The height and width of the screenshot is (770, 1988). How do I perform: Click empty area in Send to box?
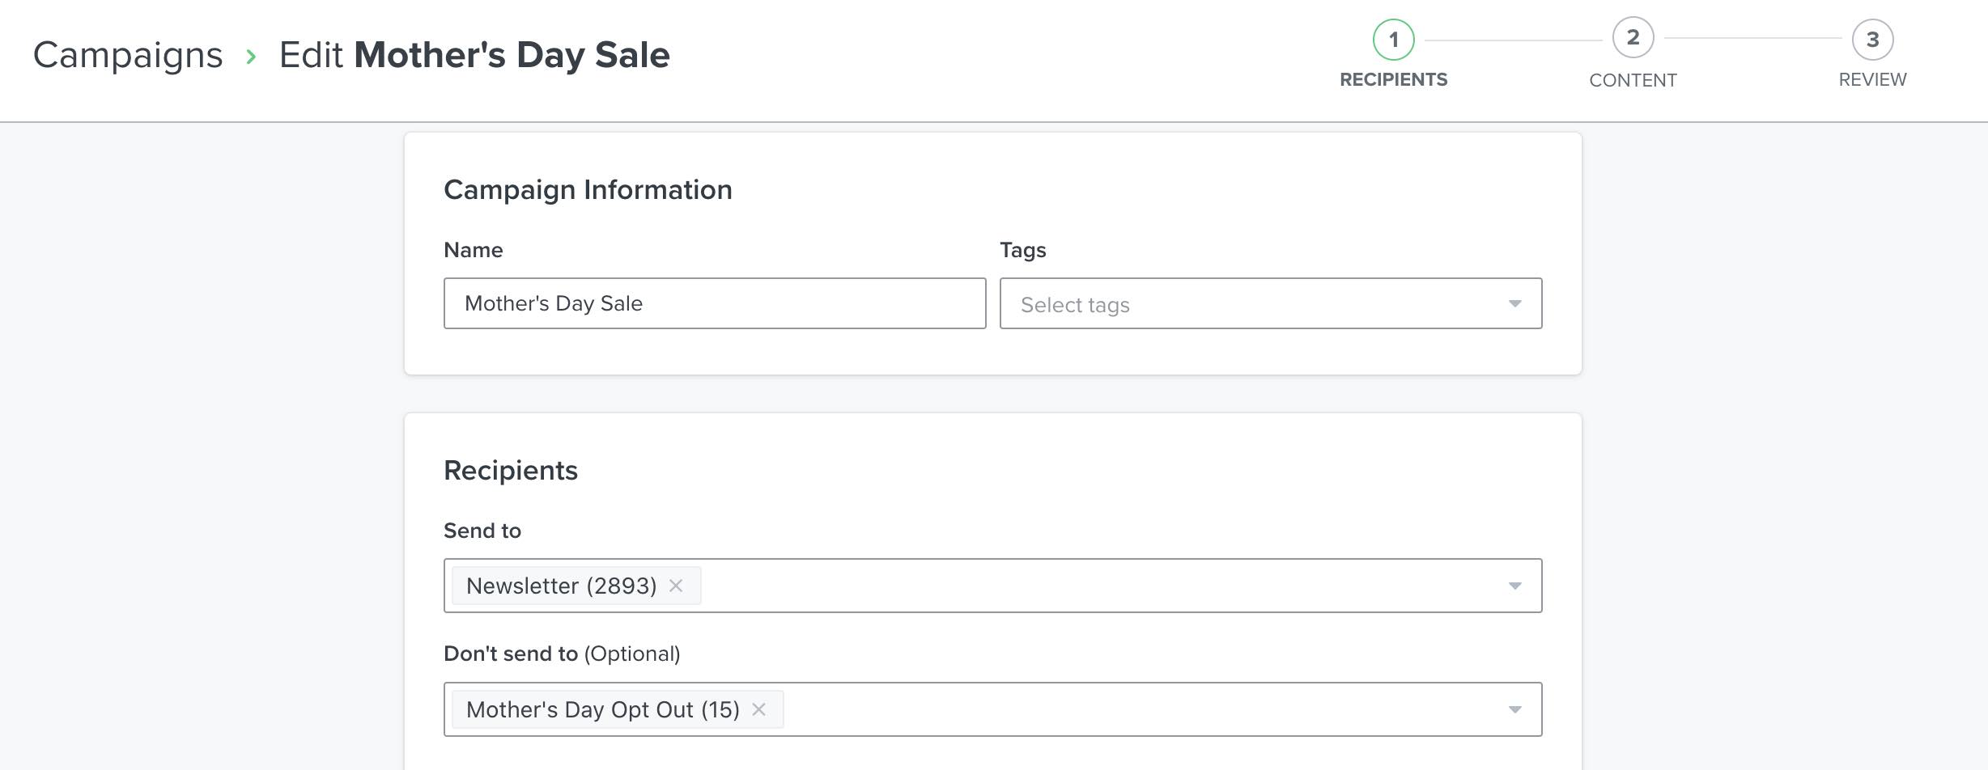(x=1093, y=586)
